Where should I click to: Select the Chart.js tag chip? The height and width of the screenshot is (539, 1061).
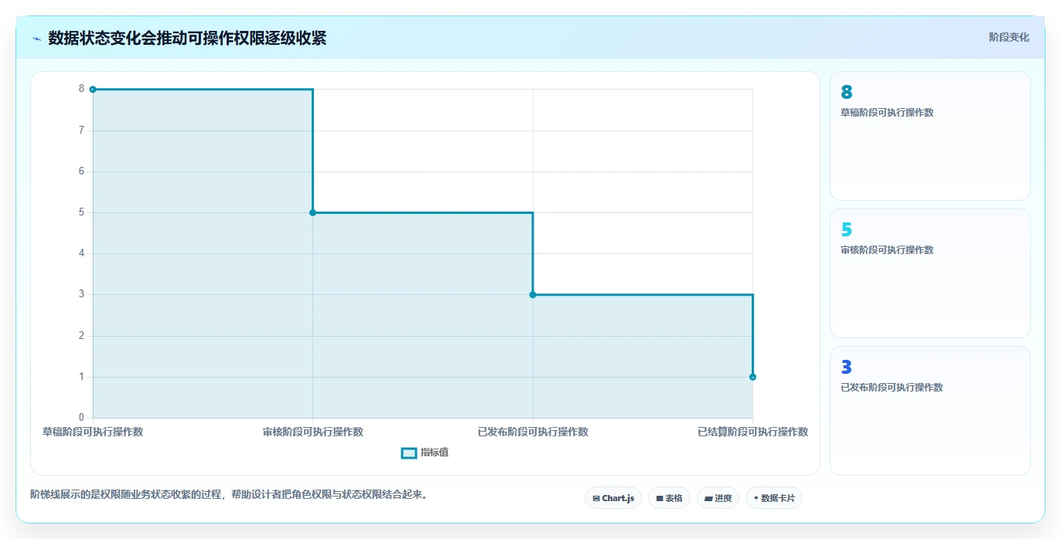(x=612, y=498)
